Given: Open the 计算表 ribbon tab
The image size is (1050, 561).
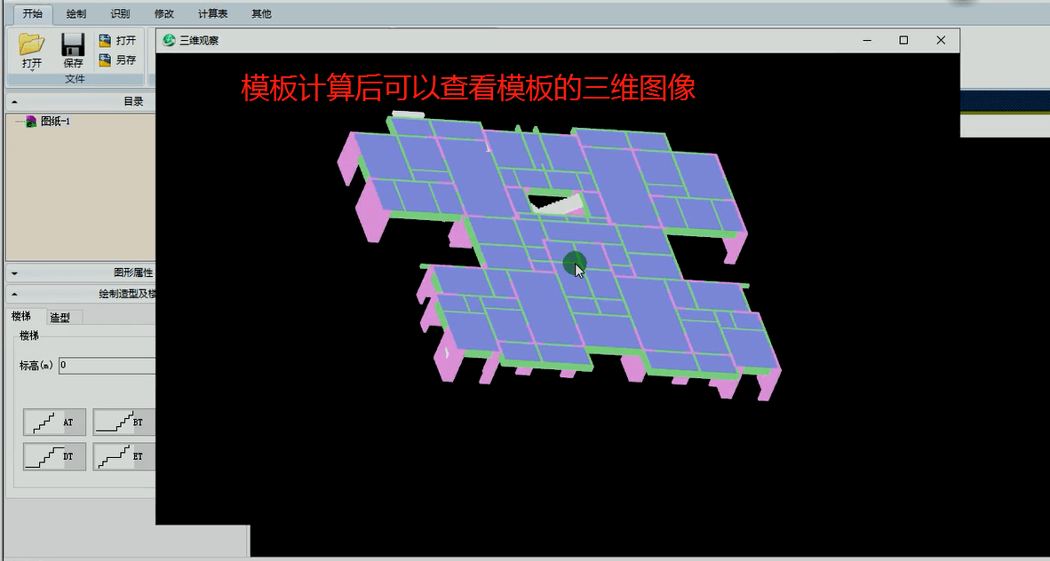Looking at the screenshot, I should [213, 14].
